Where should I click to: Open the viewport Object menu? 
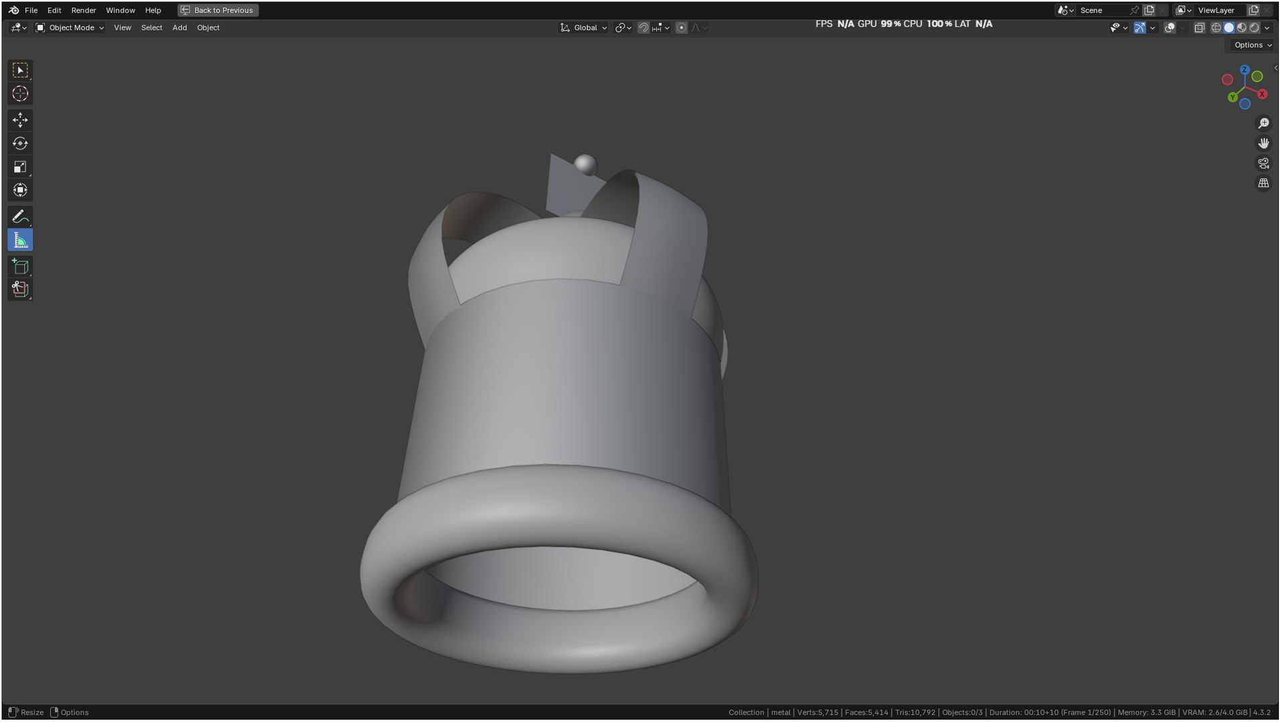[x=208, y=27]
